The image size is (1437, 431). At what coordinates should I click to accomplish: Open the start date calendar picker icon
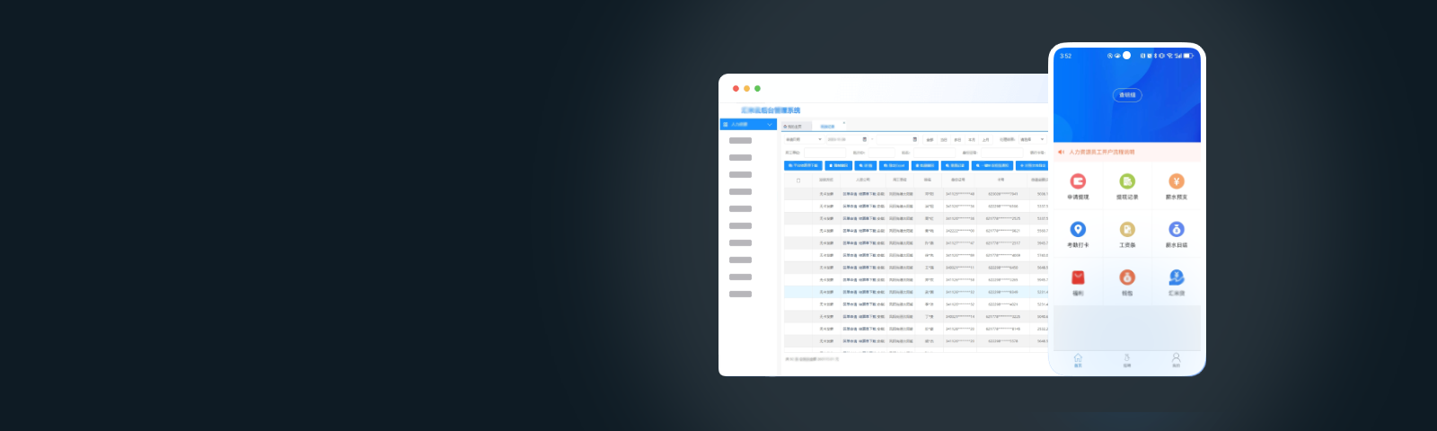(865, 139)
